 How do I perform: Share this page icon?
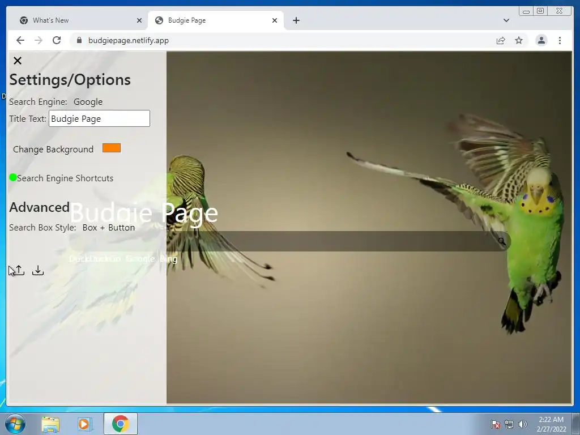click(x=501, y=40)
